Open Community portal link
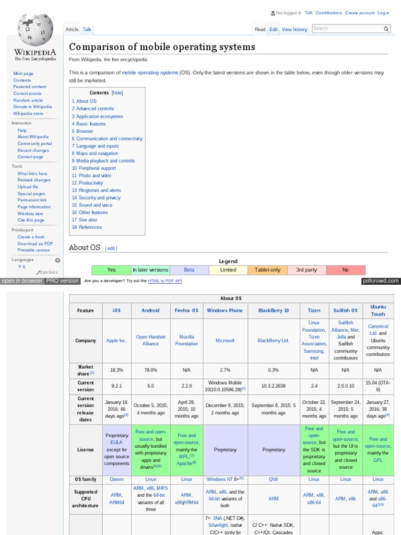This screenshot has width=401, height=535. coord(35,144)
